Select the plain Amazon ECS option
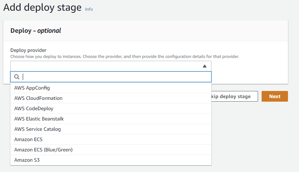The height and width of the screenshot is (172, 299). pos(28,139)
